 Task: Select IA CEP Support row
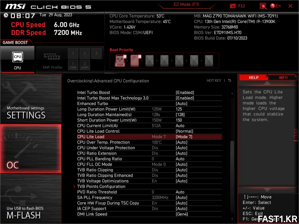click(149, 209)
